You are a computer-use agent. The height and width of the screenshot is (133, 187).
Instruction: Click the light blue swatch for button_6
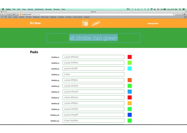coord(130,92)
